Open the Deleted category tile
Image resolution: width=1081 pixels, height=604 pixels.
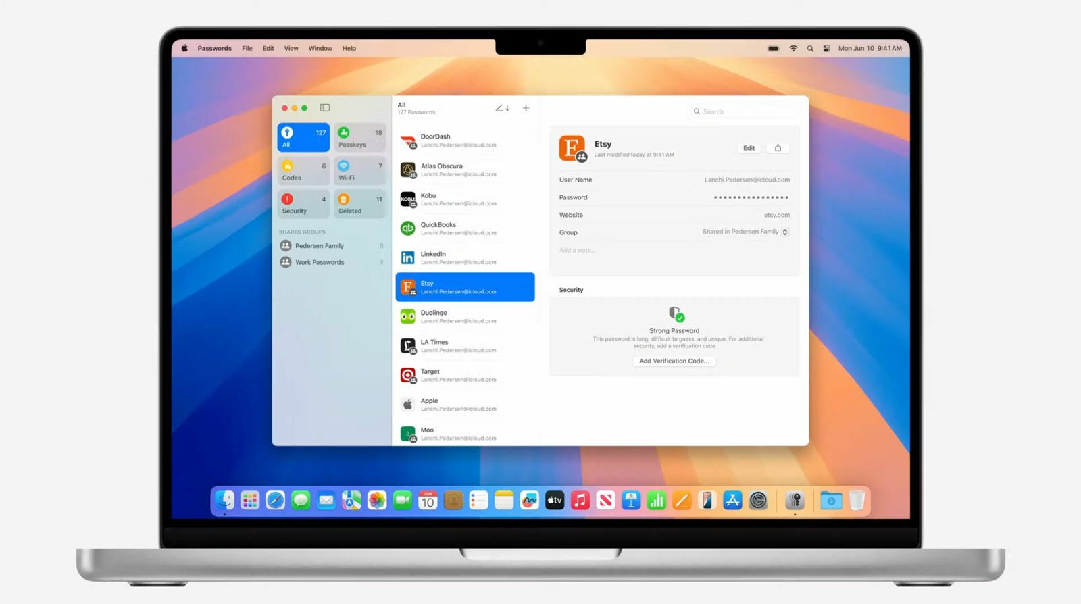pos(359,203)
